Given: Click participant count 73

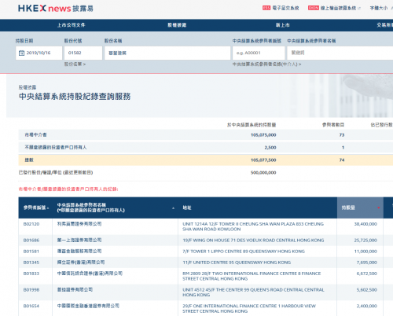Looking at the screenshot, I should [x=342, y=135].
